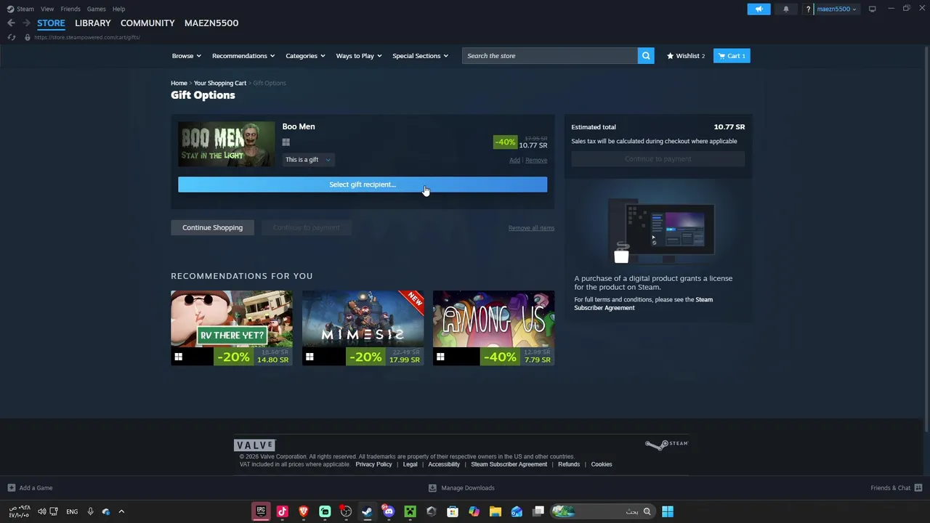Open Accessibility footer link
The height and width of the screenshot is (523, 930).
coord(444,464)
